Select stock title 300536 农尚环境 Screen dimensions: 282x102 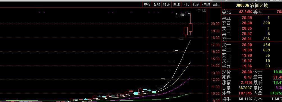(252, 6)
